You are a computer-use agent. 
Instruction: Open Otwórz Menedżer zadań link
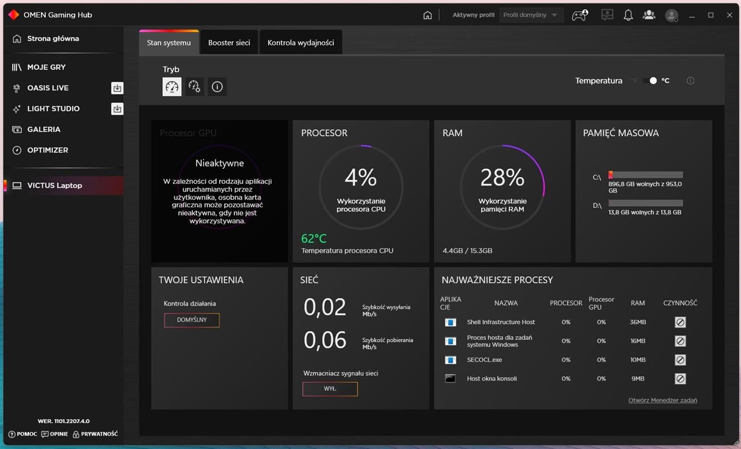663,400
